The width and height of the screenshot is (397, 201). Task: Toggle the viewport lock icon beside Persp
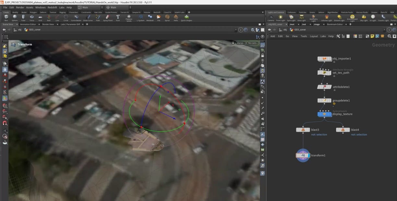tap(233, 43)
